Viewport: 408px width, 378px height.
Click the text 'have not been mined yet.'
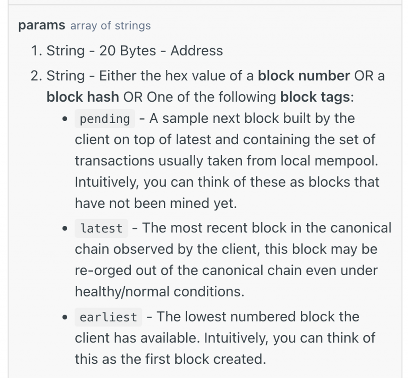click(156, 203)
